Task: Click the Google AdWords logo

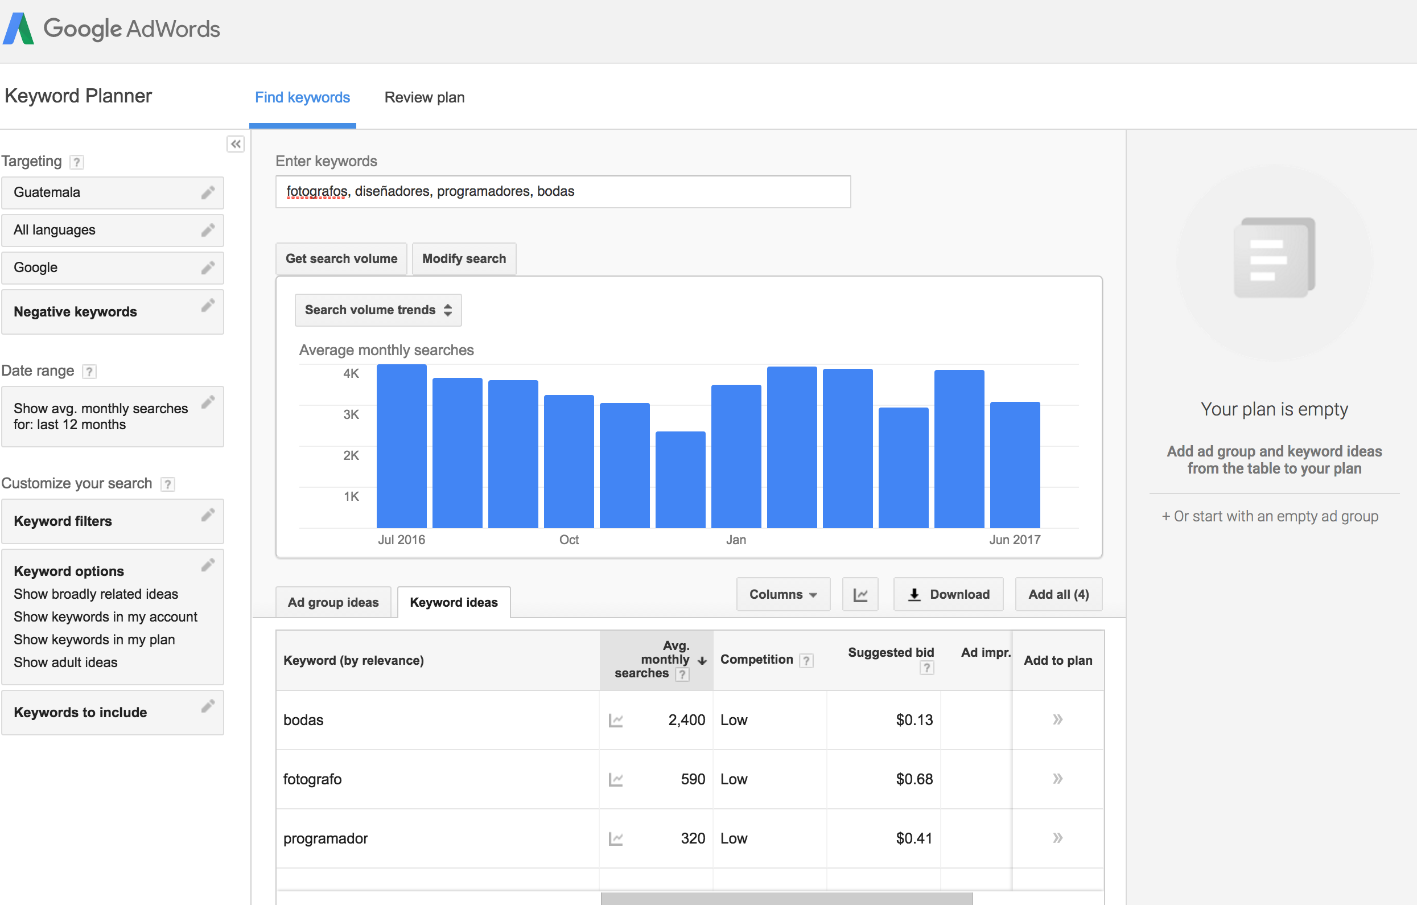Action: click(111, 28)
